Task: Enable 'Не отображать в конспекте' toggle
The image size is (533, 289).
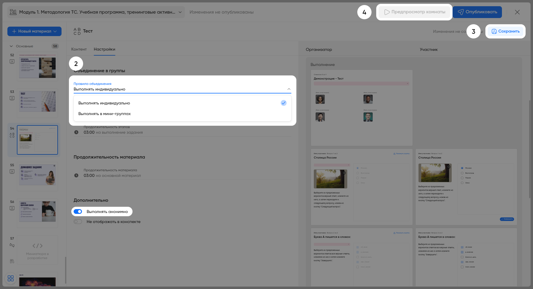Action: click(x=78, y=222)
